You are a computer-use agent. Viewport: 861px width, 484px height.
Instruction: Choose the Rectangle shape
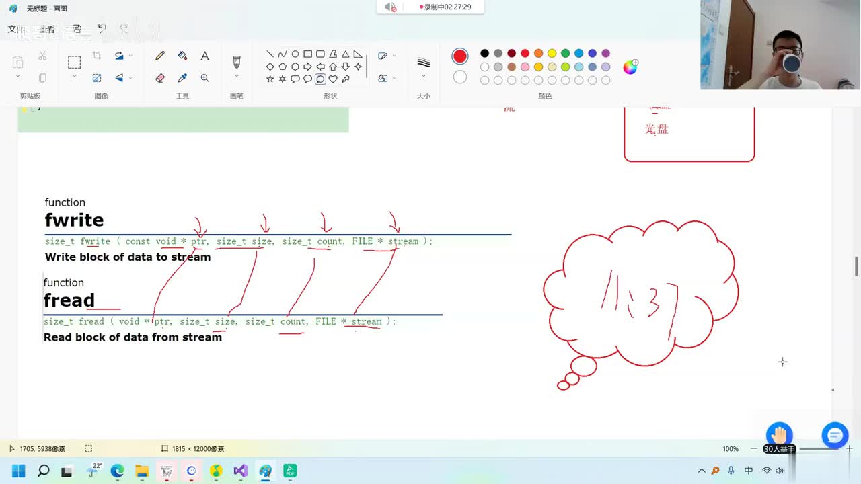(x=307, y=54)
